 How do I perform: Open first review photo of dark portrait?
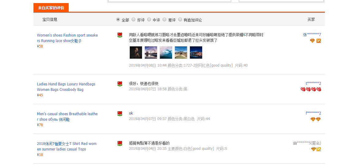pos(136,53)
